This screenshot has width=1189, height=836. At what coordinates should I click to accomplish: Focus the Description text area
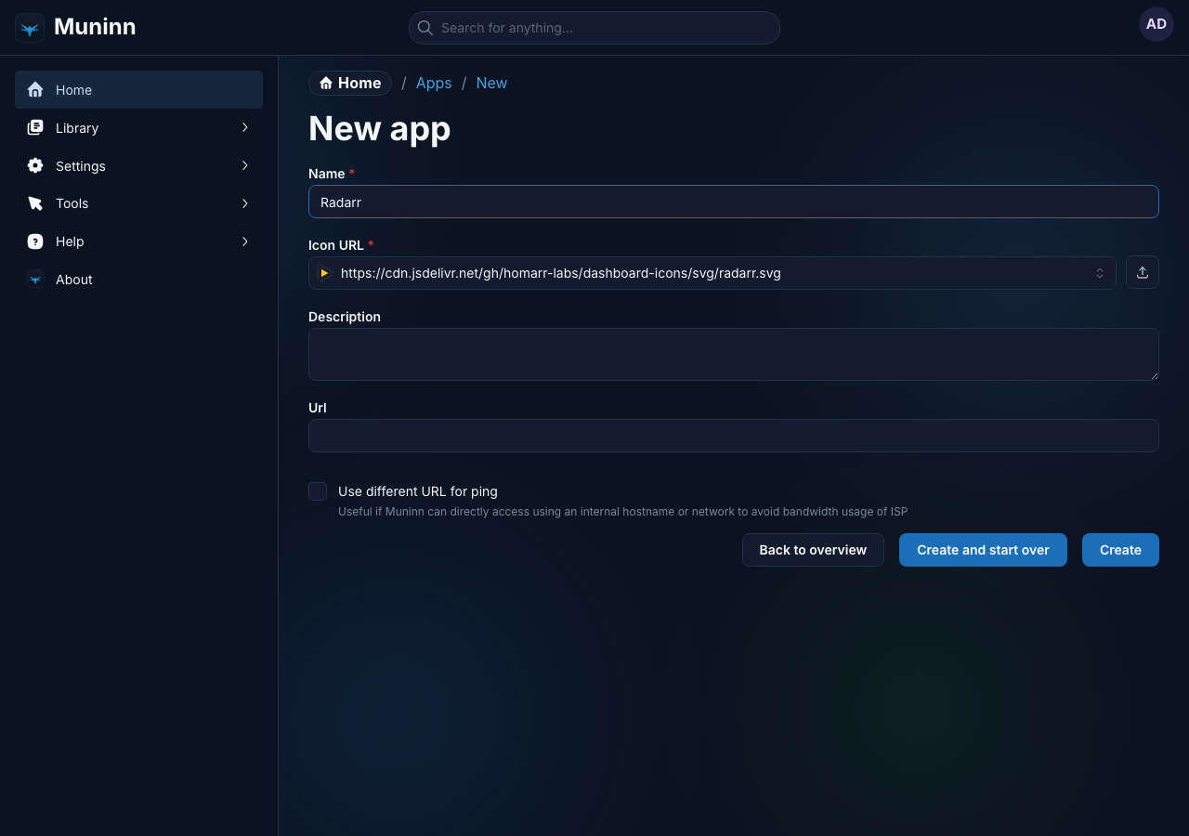pyautogui.click(x=734, y=354)
